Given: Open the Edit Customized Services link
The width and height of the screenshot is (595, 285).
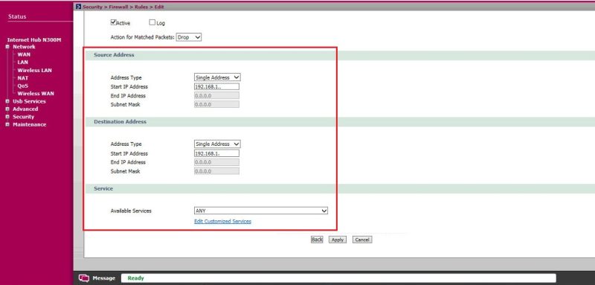Looking at the screenshot, I should coord(222,221).
